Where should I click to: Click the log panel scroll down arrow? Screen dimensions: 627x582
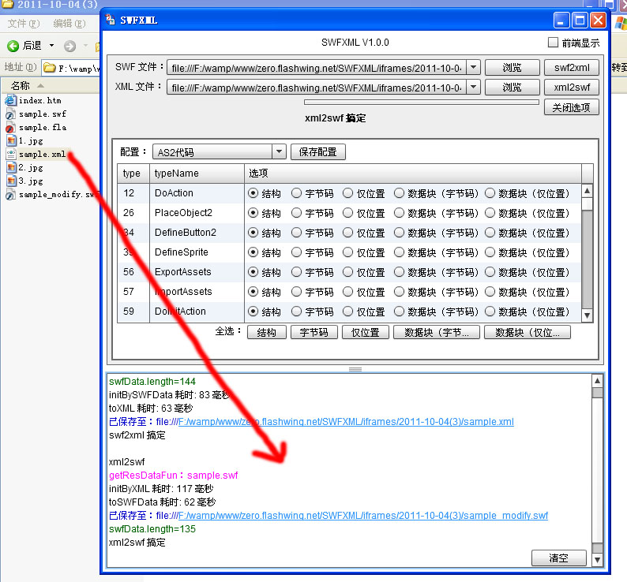click(x=597, y=560)
